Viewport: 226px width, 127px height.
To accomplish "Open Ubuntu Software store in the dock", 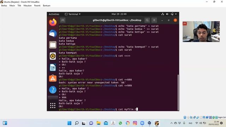I will [53, 78].
